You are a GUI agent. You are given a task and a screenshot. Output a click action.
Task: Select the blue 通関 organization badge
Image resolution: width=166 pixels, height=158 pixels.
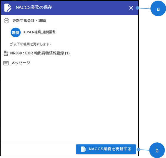(x=16, y=32)
